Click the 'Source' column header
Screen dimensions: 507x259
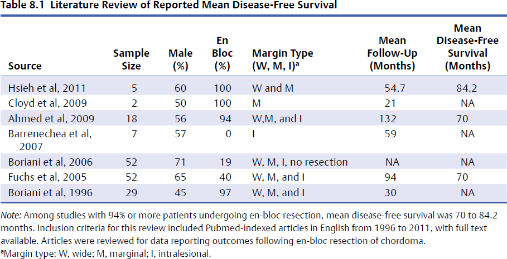(x=25, y=66)
